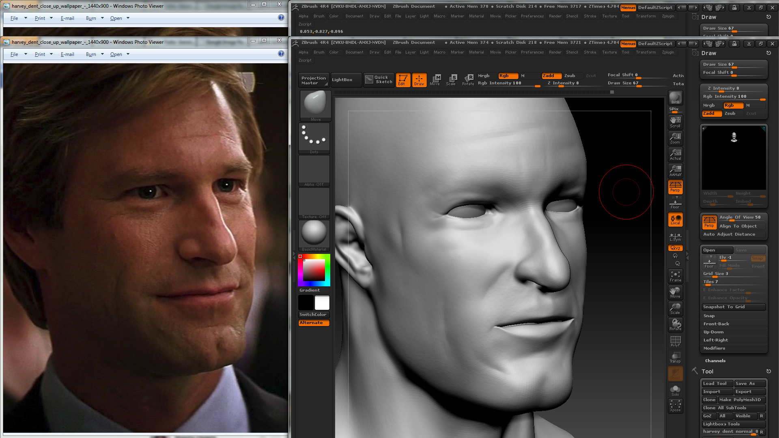Image resolution: width=779 pixels, height=438 pixels.
Task: Toggle Persp icon on the right shelf
Action: [675, 187]
